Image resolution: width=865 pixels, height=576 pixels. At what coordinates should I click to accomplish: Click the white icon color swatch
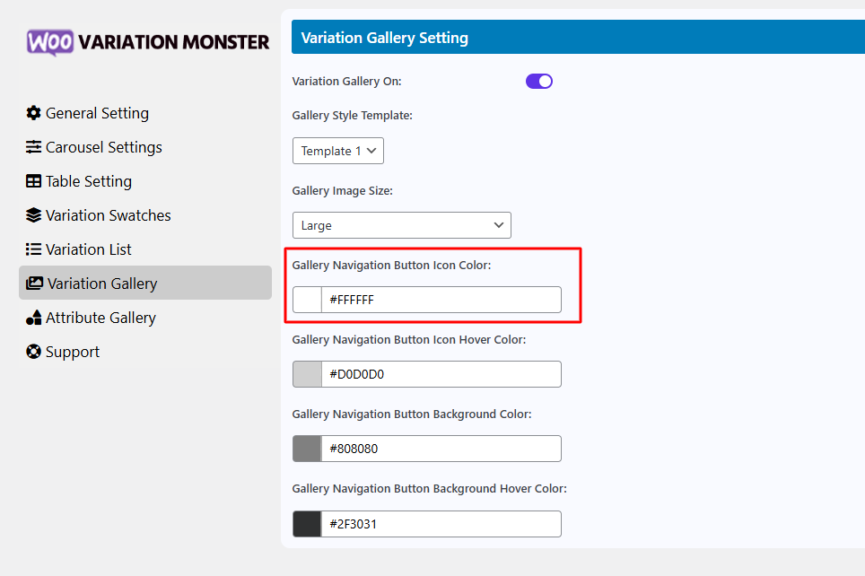pos(307,300)
